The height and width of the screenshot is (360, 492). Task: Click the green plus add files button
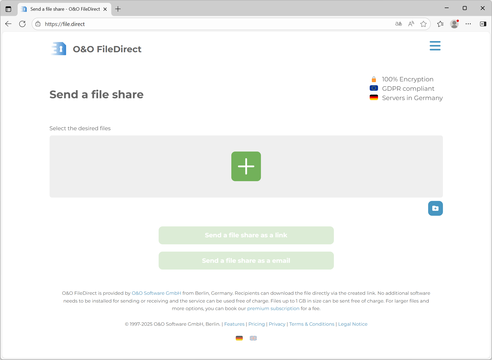(246, 166)
